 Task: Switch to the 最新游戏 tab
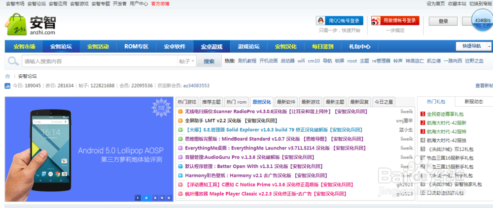[310, 102]
